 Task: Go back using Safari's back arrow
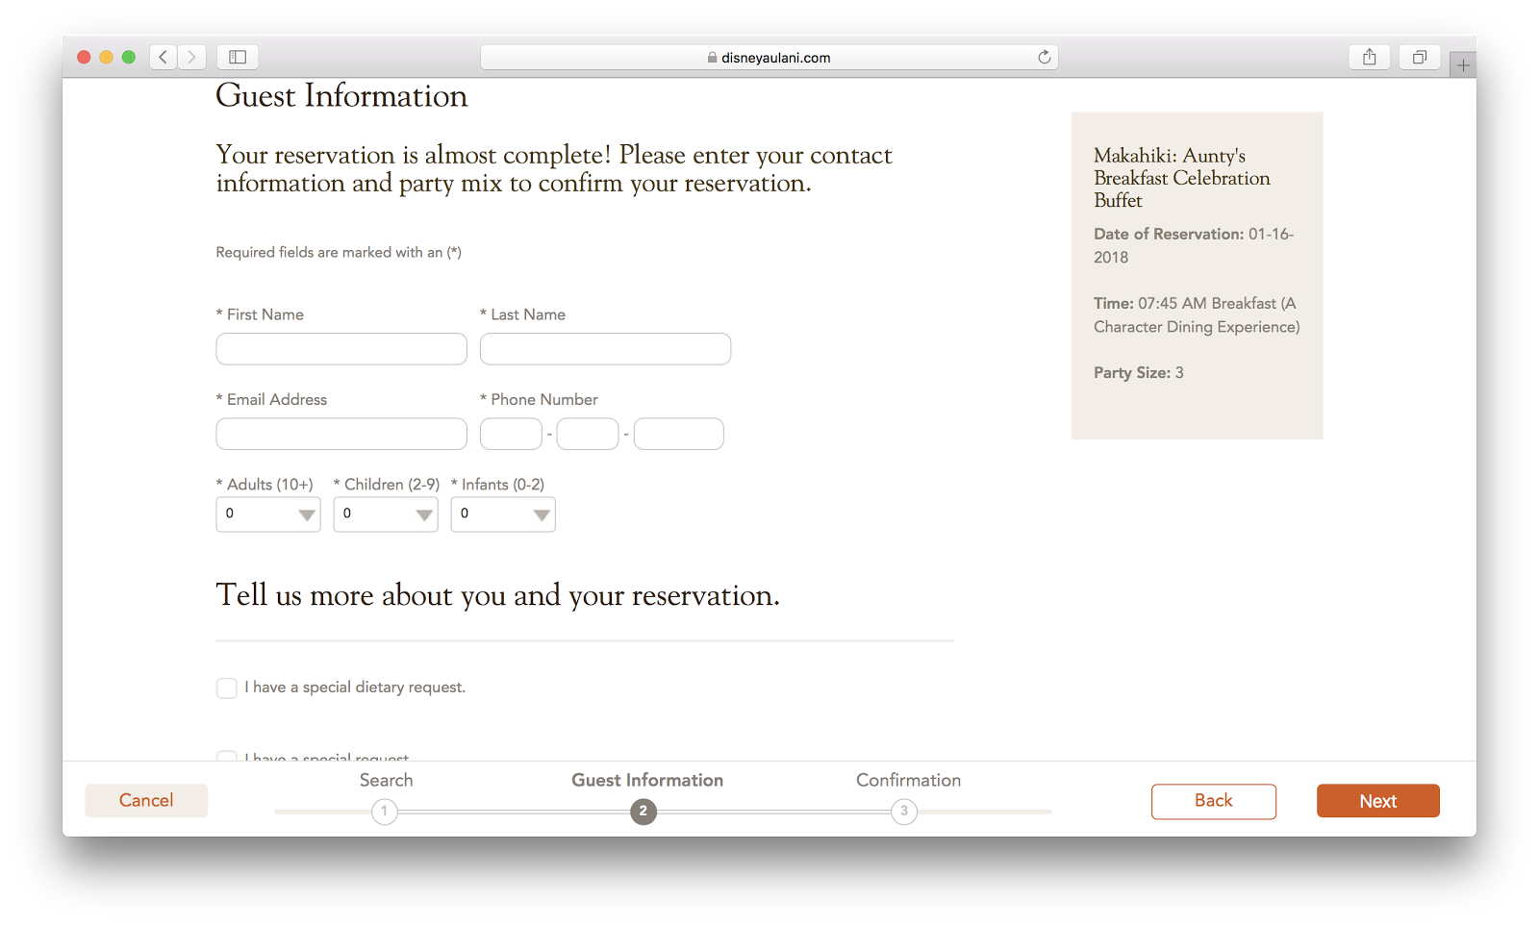[164, 58]
